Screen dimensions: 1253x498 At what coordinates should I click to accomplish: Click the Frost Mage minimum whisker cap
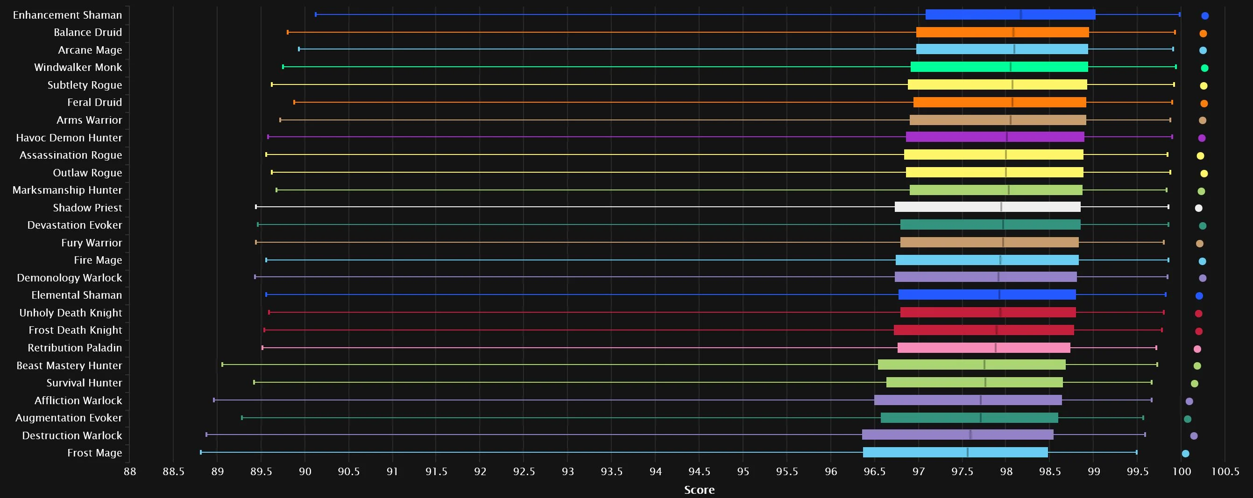[201, 452]
